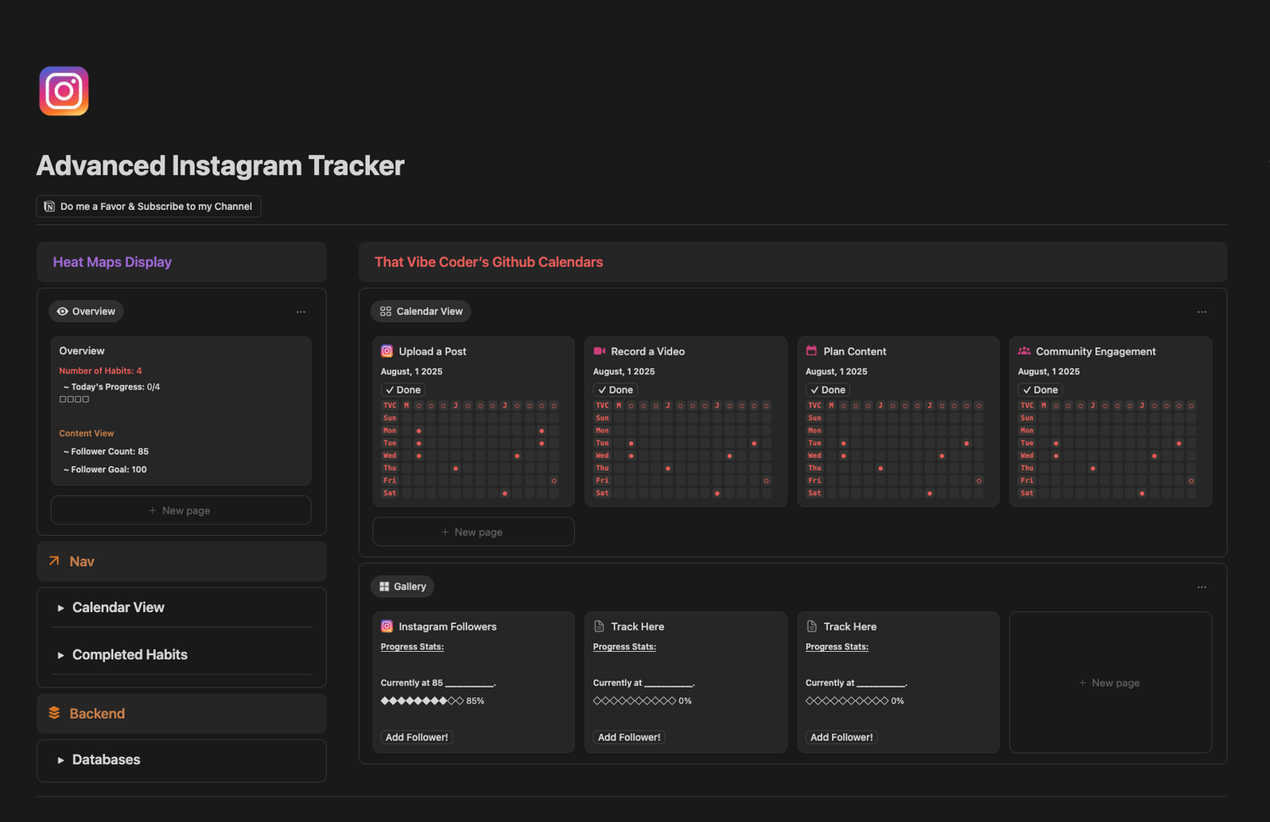Check Done on Record a Video
1270x822 pixels.
[x=616, y=390]
